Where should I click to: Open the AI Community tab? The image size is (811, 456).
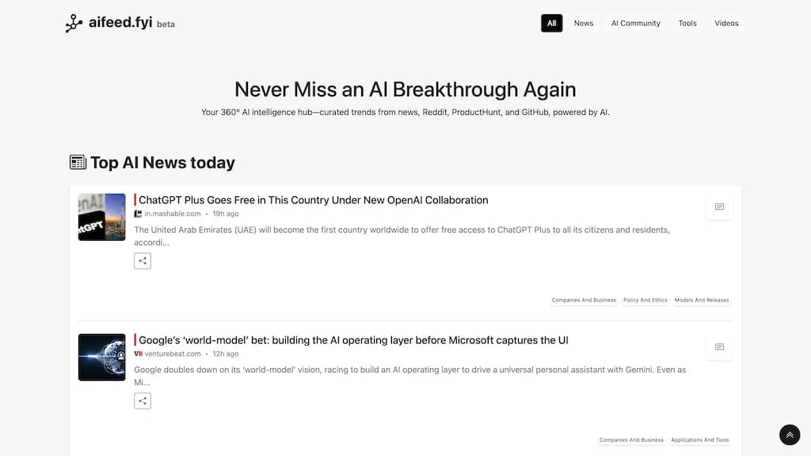(x=636, y=23)
